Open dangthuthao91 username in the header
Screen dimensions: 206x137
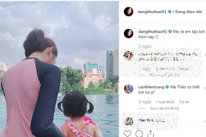(152, 12)
